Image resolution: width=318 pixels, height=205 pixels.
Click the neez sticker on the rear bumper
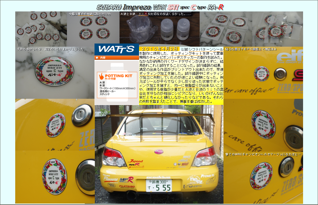click(x=196, y=180)
